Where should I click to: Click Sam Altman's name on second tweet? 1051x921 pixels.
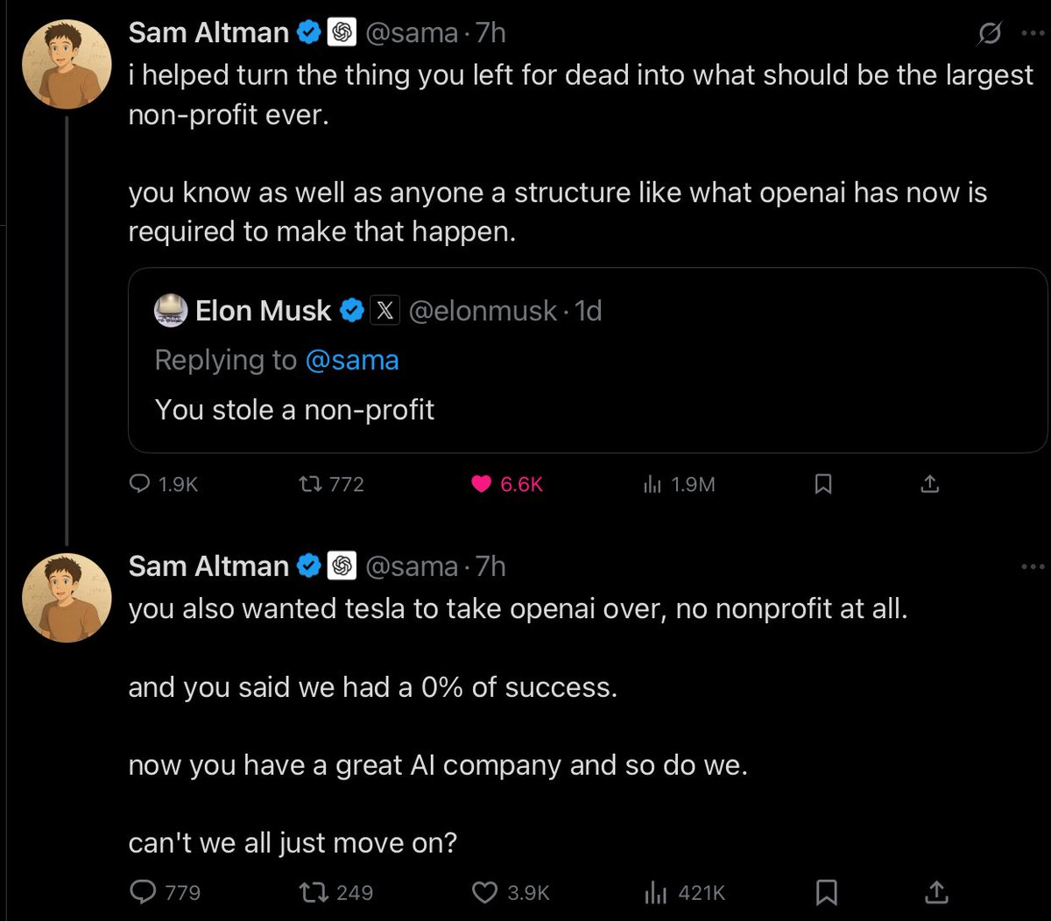(208, 566)
